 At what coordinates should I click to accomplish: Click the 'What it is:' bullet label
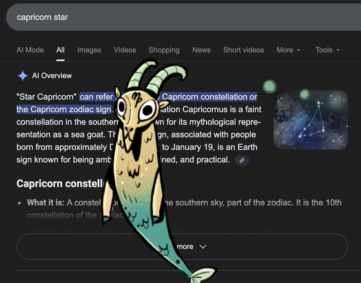(x=46, y=203)
